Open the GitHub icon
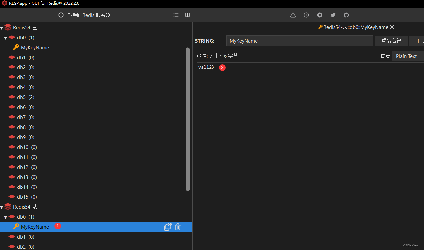Viewport: 424px width, 250px height. pyautogui.click(x=346, y=15)
